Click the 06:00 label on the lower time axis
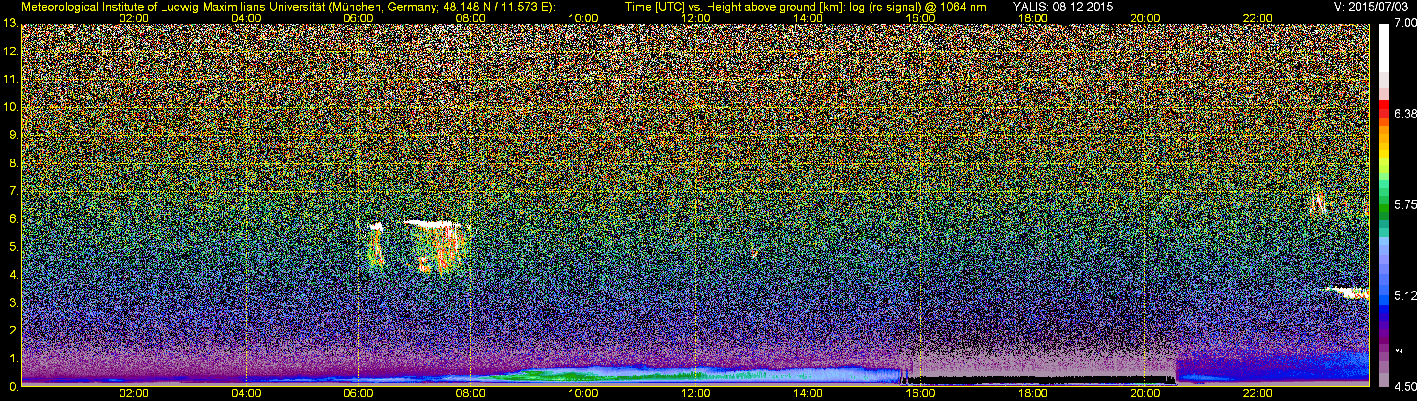The width and height of the screenshot is (1417, 401). [358, 393]
